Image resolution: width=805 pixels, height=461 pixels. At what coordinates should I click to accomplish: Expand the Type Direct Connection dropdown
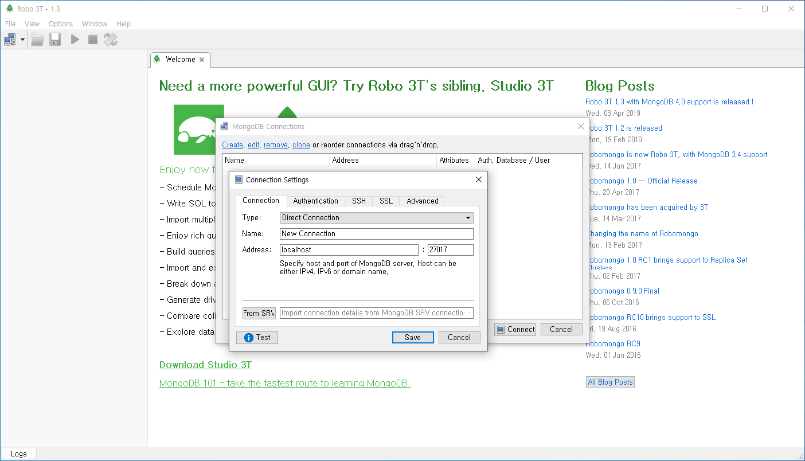point(377,218)
